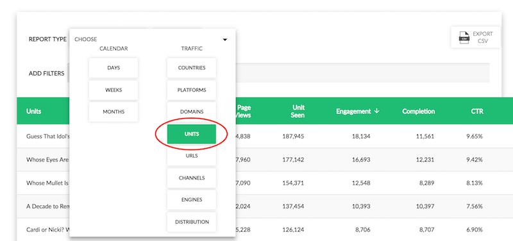The image size is (513, 241).
Task: Select DISTRIBUTION report type
Action: pyautogui.click(x=192, y=222)
